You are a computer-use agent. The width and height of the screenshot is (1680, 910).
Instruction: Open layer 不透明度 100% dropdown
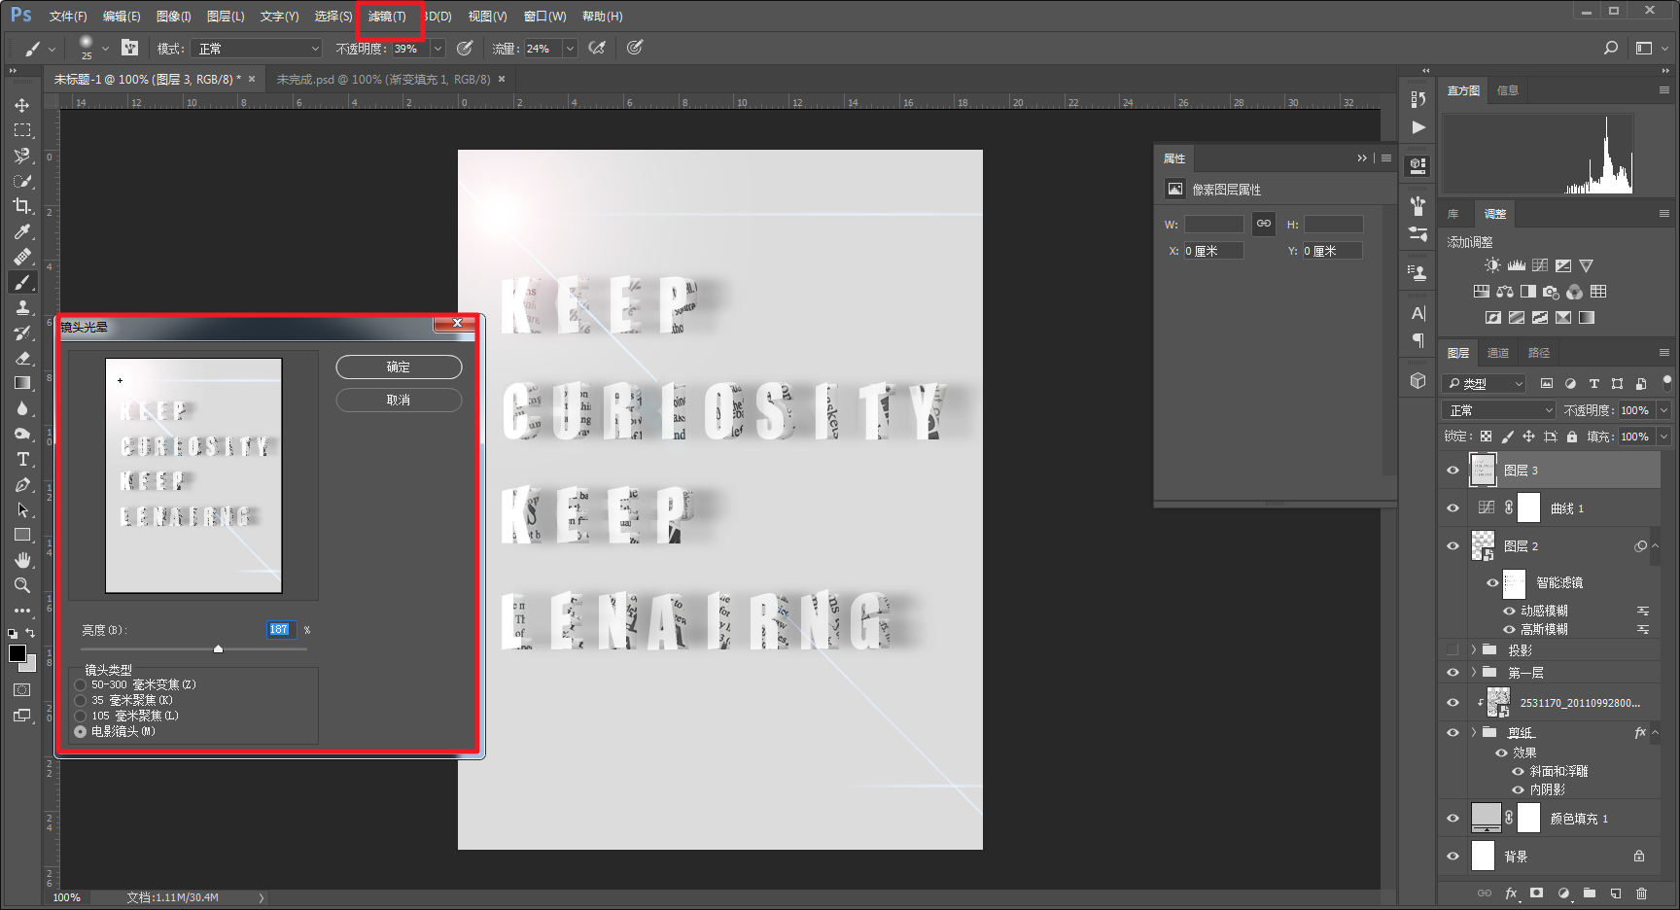point(1663,410)
